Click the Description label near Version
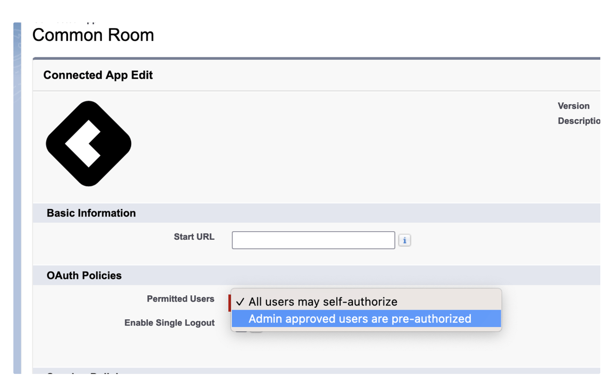The width and height of the screenshot is (607, 384). 578,121
